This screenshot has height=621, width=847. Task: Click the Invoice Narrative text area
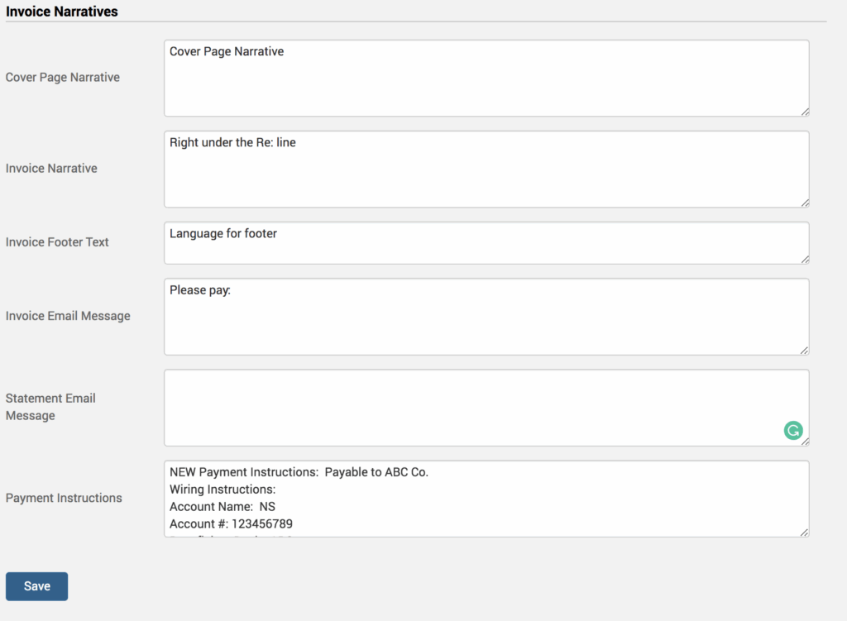pos(486,169)
